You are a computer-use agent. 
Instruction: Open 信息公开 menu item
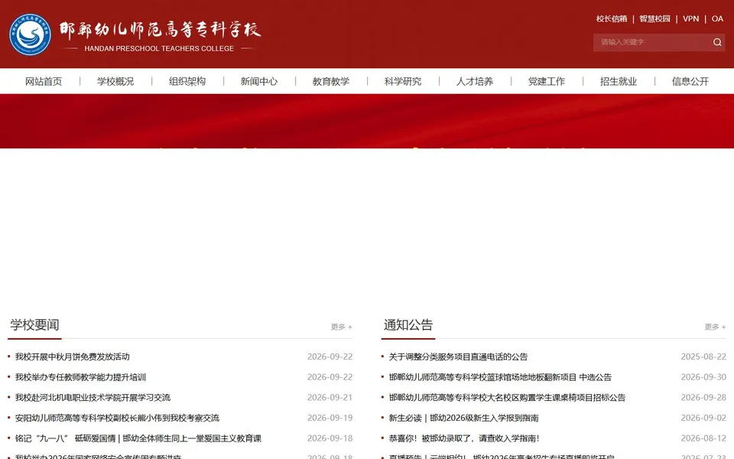[690, 81]
